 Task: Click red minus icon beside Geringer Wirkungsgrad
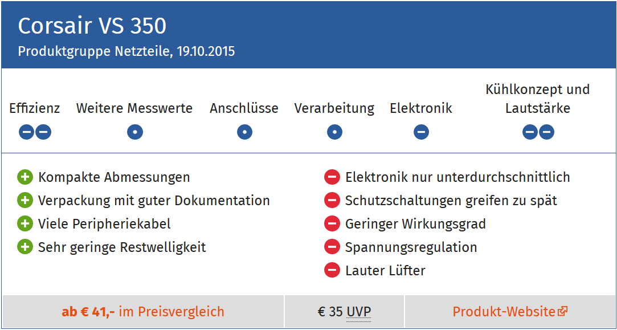click(x=332, y=223)
